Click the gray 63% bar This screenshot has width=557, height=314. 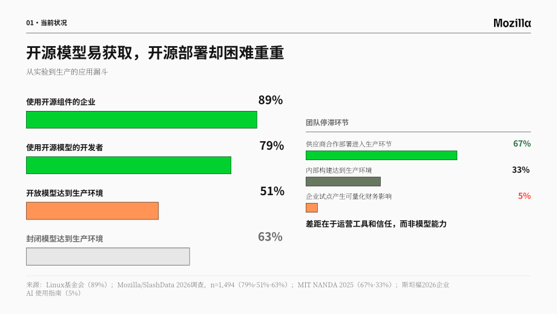coord(108,256)
